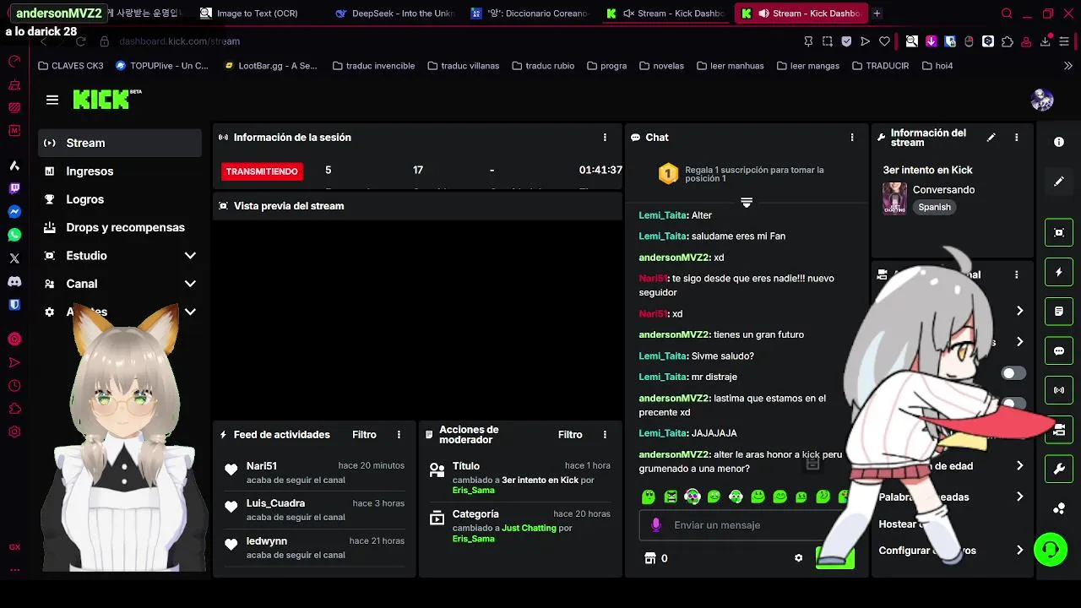Open chat settings gear icon
1081x608 pixels.
798,558
